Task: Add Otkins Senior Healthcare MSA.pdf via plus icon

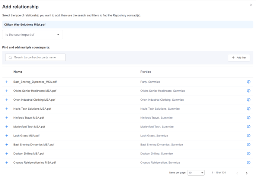Action: (x=7, y=91)
